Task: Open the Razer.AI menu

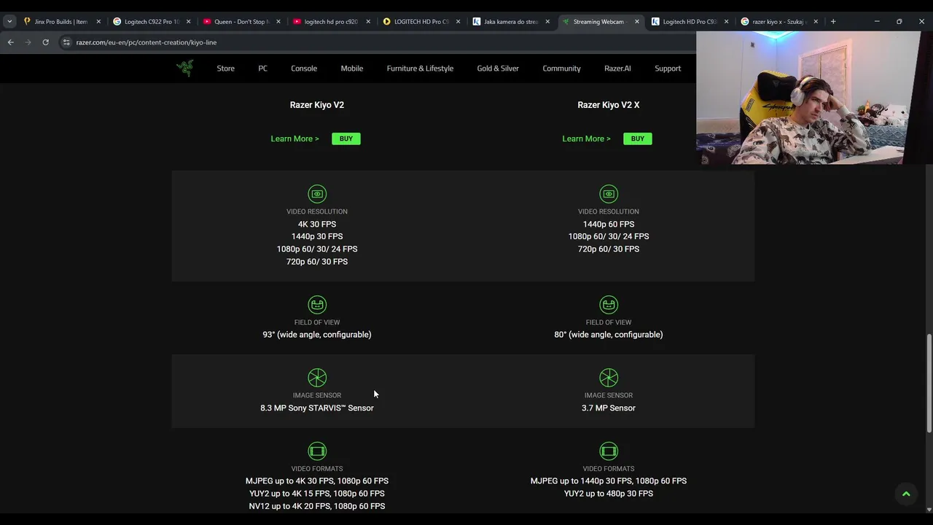Action: (x=617, y=69)
